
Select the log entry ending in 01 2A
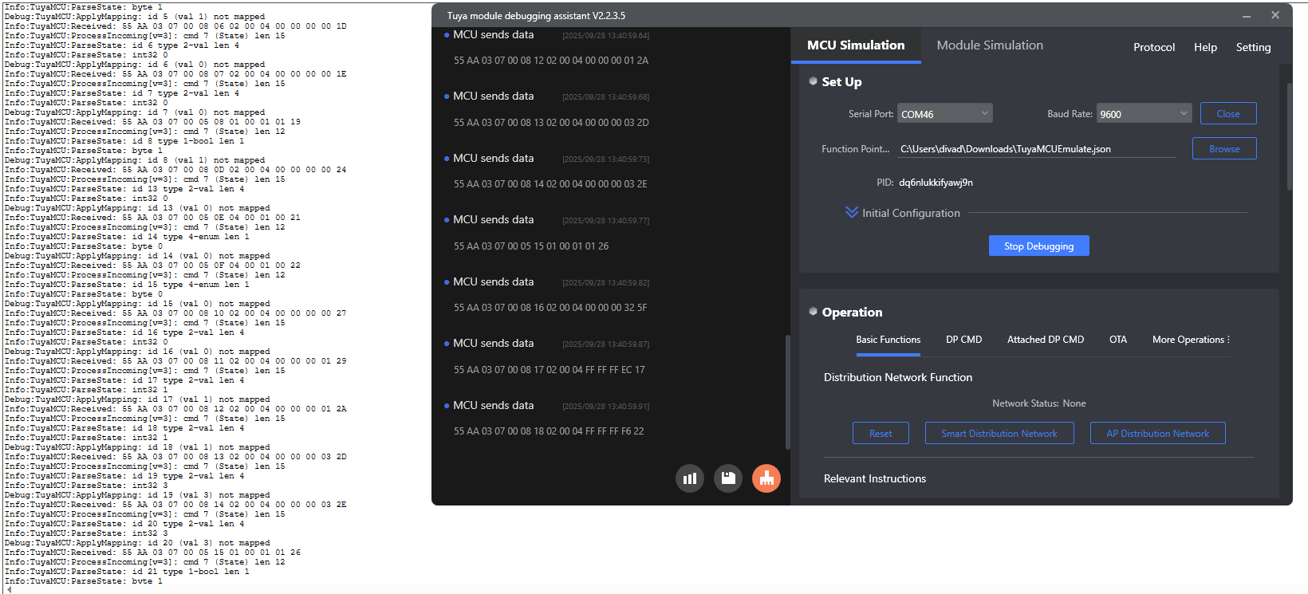click(x=551, y=61)
